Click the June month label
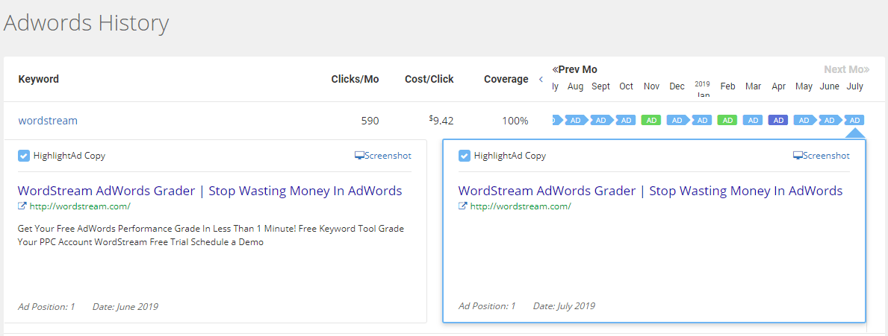 coord(830,86)
